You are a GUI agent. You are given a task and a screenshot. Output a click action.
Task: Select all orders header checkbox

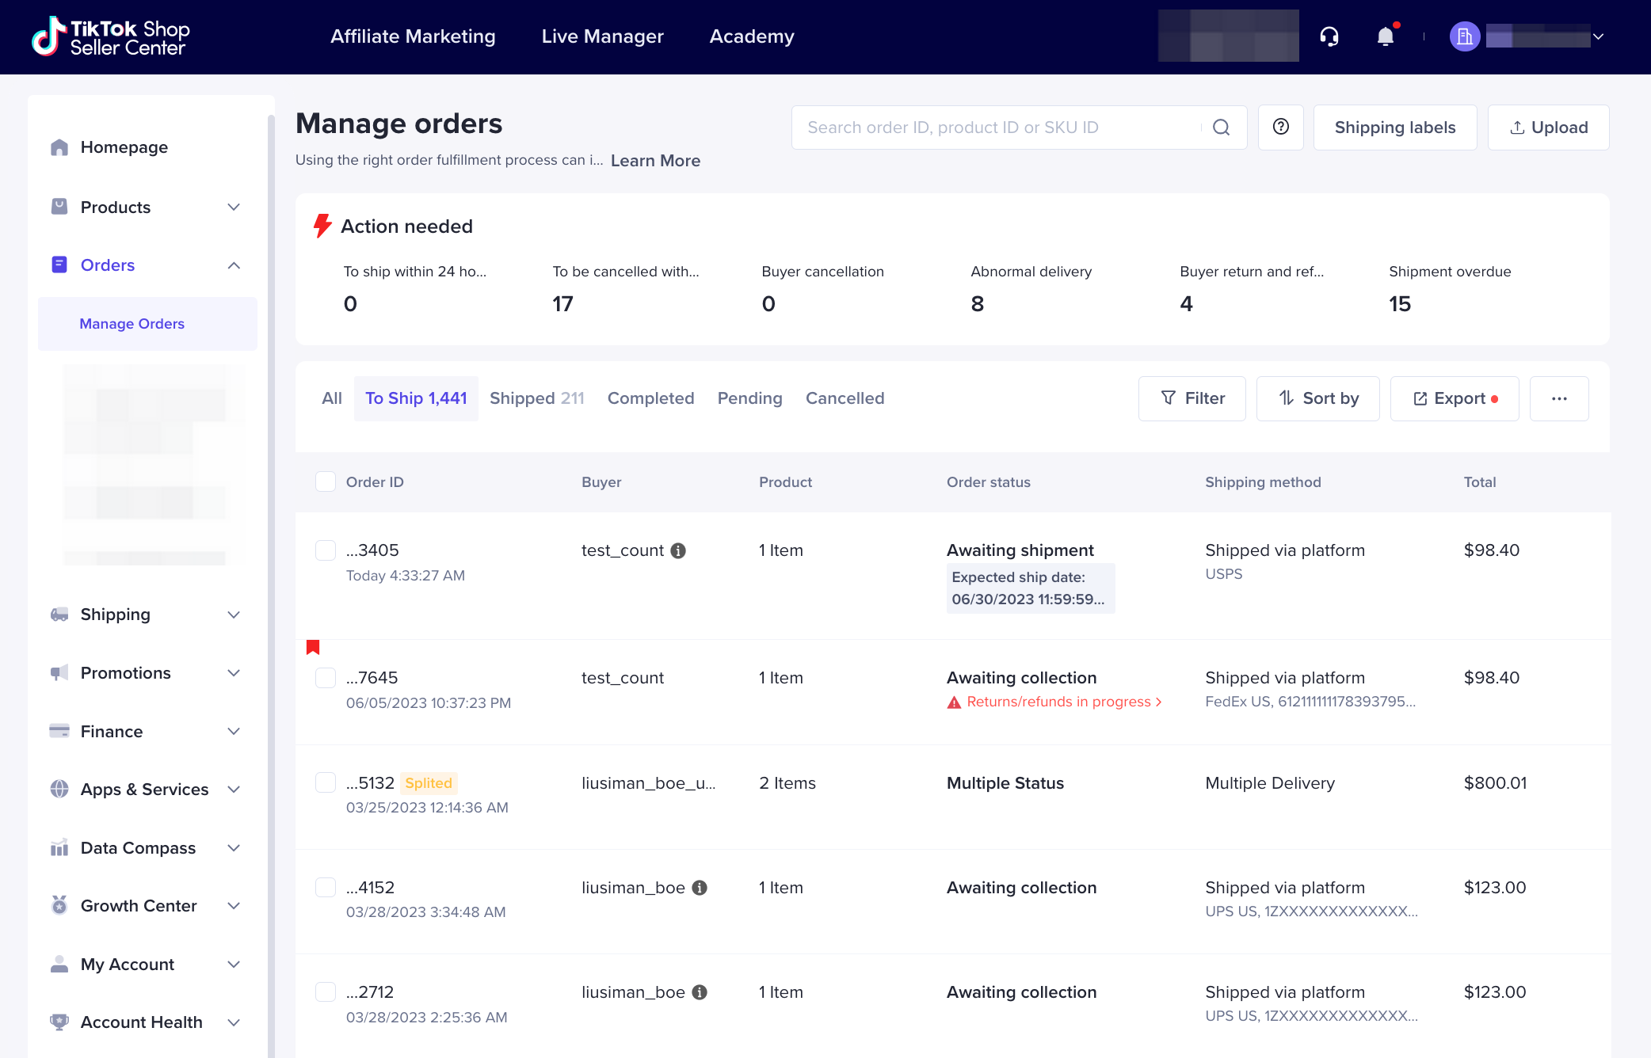[326, 481]
